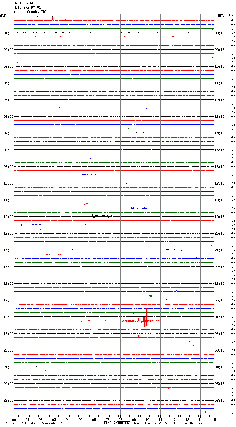236x427 pixels.
Task: Select the minute 07 x-axis tick label
Action: pyautogui.click(x=107, y=419)
